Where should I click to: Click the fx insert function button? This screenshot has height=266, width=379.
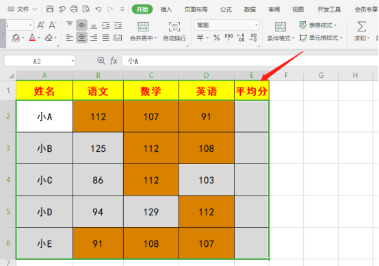coord(114,60)
